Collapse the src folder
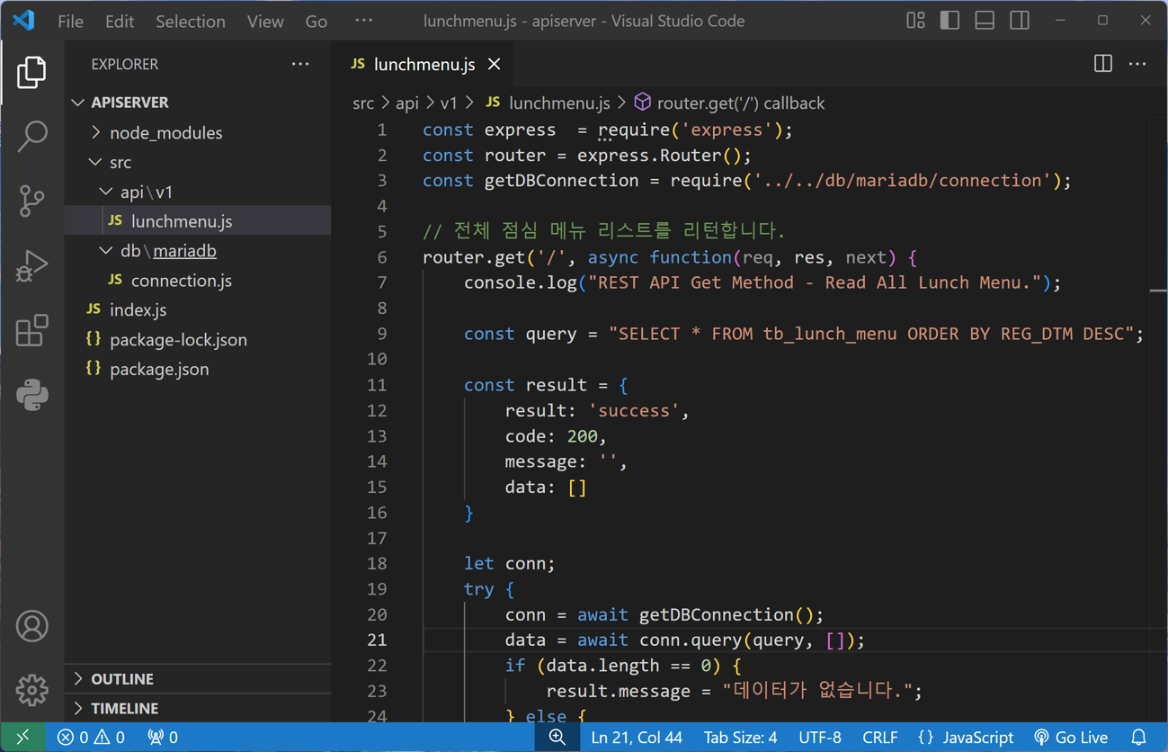Image resolution: width=1168 pixels, height=752 pixels. (x=198, y=162)
